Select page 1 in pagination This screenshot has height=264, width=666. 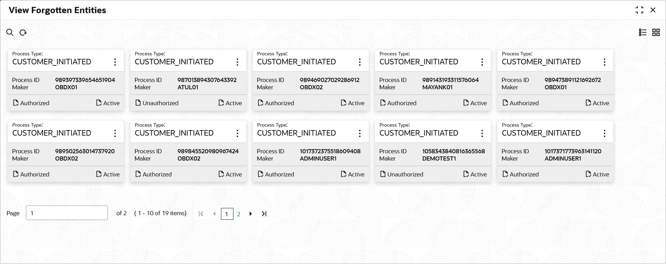pos(227,214)
